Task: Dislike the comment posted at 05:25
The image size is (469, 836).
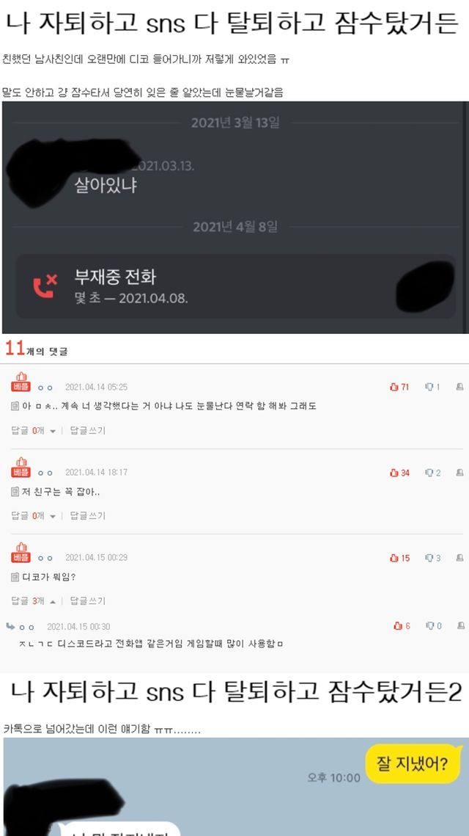Action: 432,387
